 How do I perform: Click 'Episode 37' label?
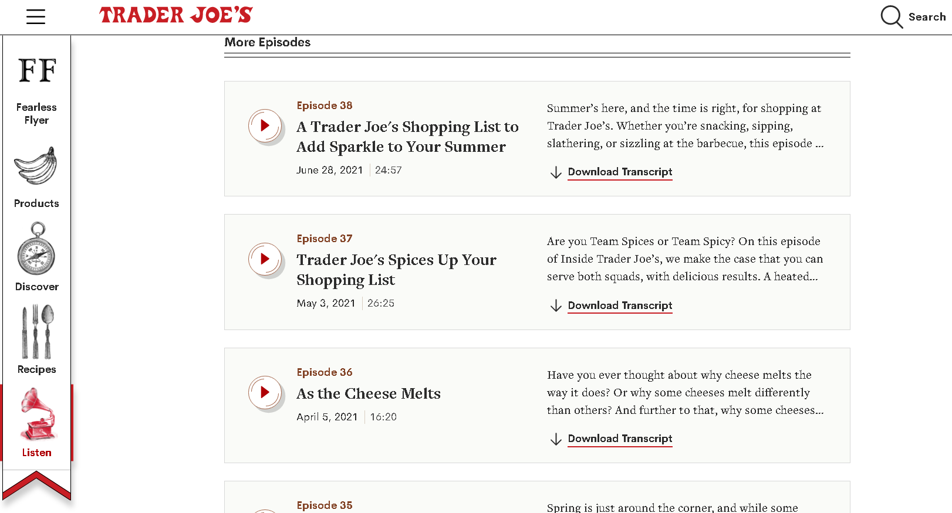click(325, 239)
